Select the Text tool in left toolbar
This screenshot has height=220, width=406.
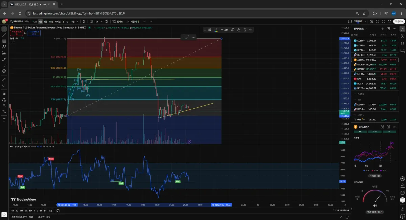click(4, 65)
